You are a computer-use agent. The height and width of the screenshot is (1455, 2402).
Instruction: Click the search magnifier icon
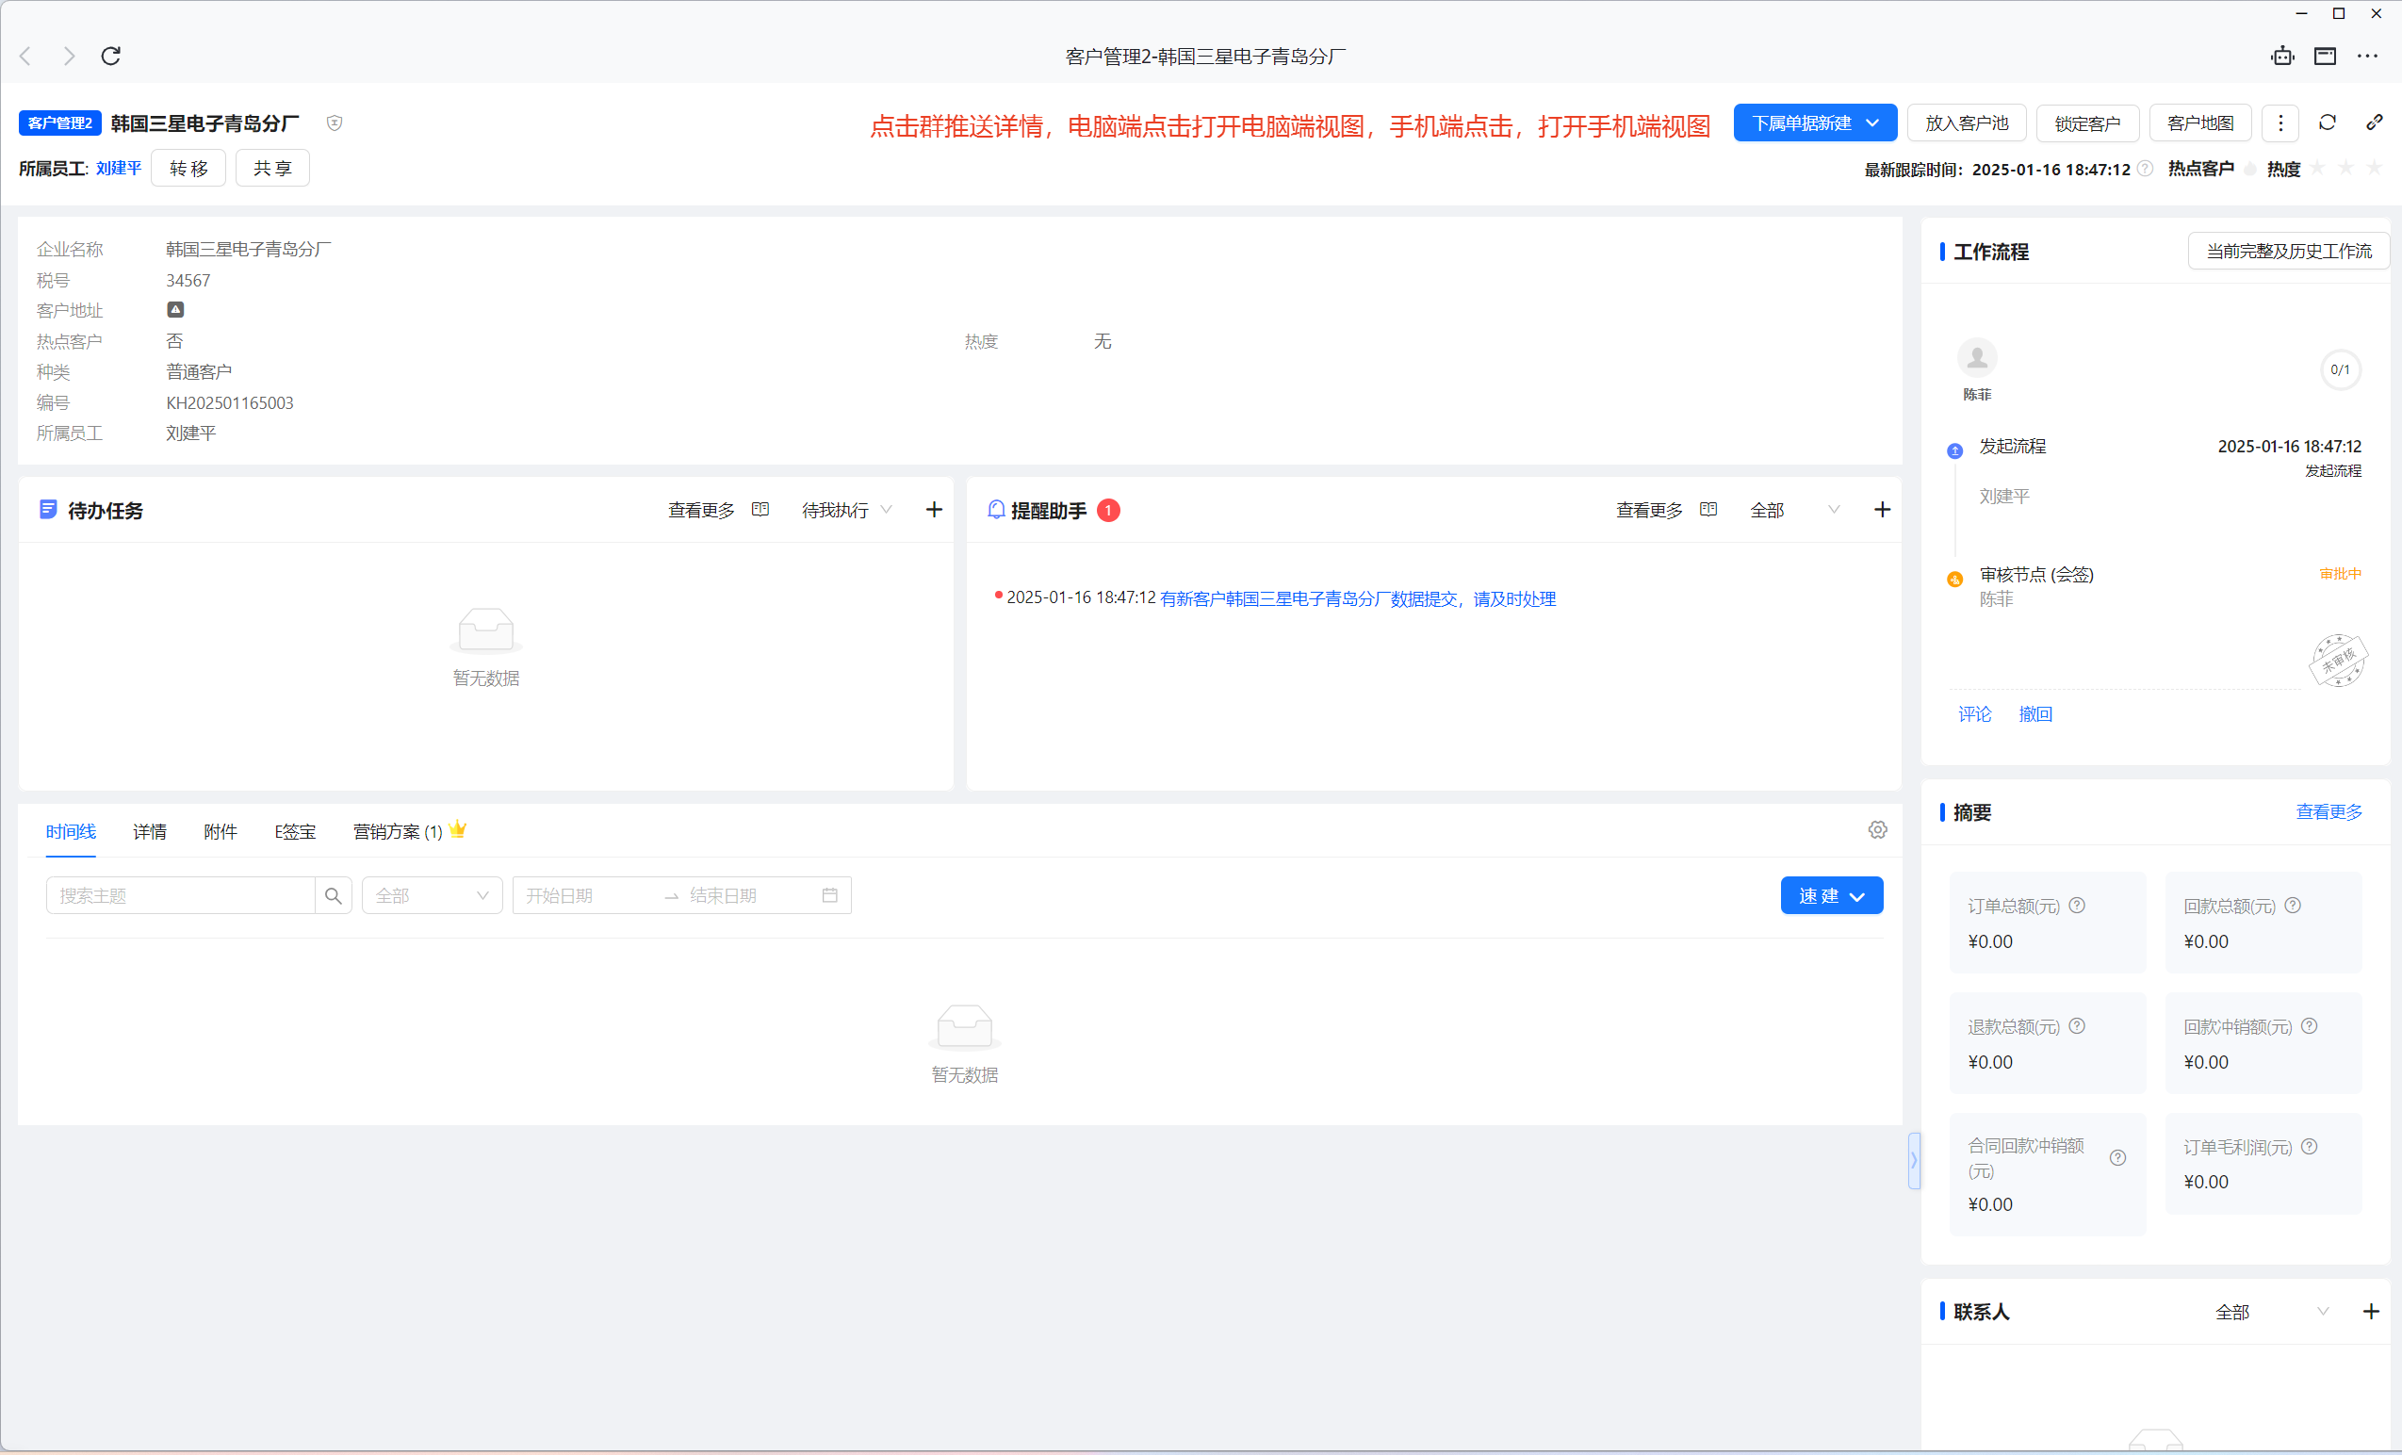pyautogui.click(x=334, y=895)
